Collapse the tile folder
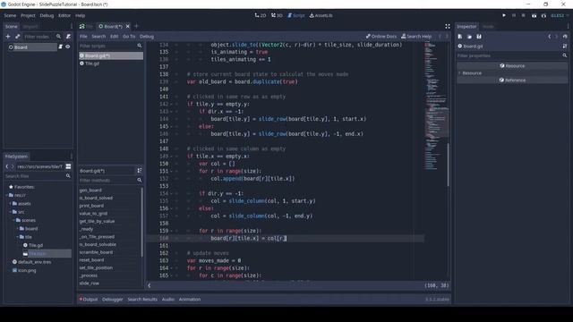Image resolution: width=573 pixels, height=322 pixels. click(x=18, y=237)
